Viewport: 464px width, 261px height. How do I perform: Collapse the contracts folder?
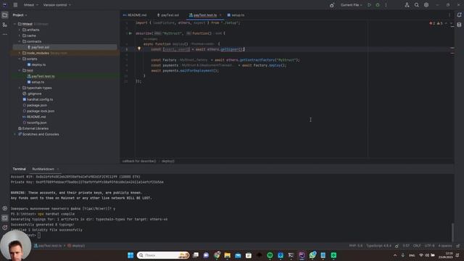pos(20,41)
